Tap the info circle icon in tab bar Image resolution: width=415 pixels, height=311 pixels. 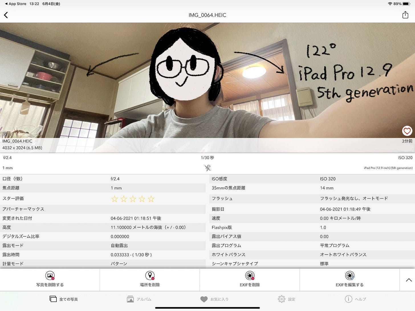[x=348, y=299]
